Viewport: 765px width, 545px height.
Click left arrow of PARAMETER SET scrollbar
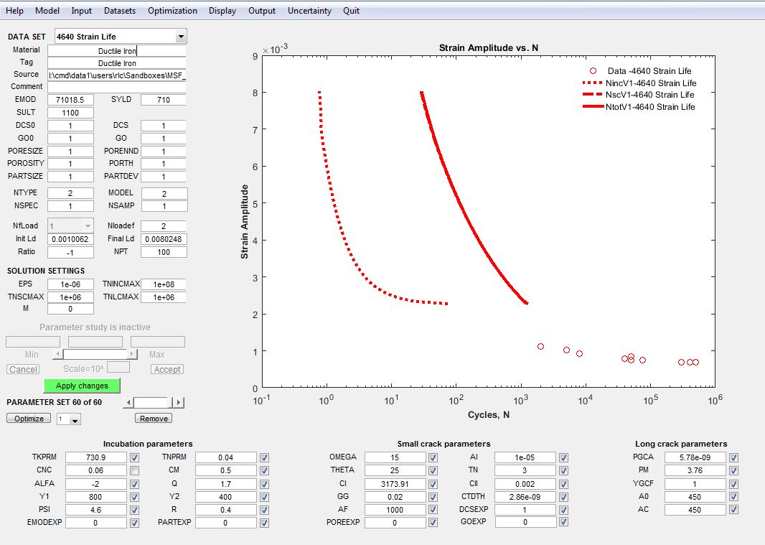[x=129, y=403]
